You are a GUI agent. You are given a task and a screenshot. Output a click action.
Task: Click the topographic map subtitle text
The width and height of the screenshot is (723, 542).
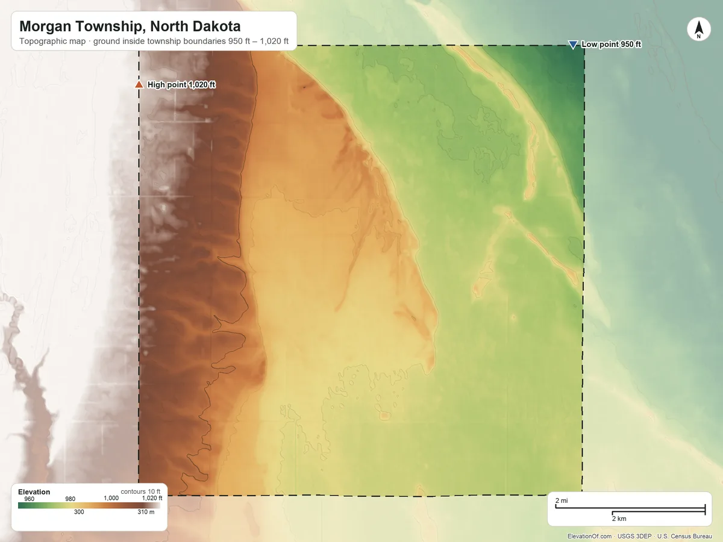154,42
